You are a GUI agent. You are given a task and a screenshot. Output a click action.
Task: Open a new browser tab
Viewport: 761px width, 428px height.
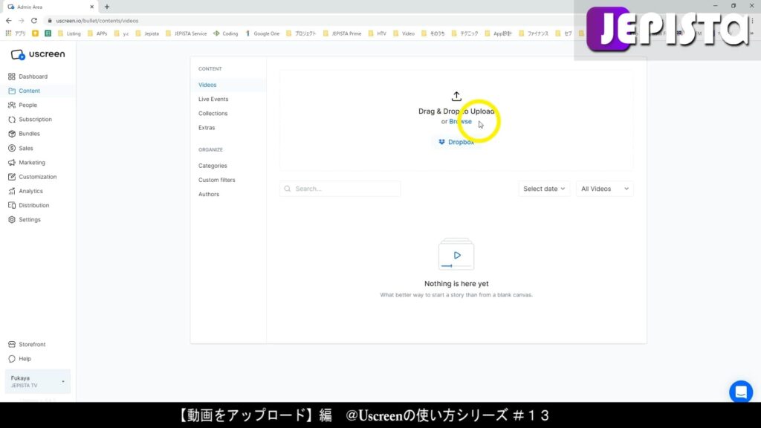coord(107,7)
